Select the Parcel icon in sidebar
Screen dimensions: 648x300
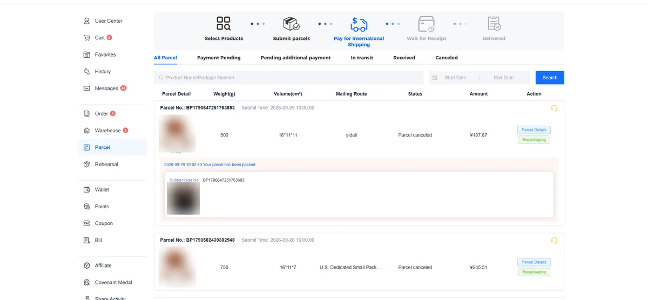(x=87, y=147)
